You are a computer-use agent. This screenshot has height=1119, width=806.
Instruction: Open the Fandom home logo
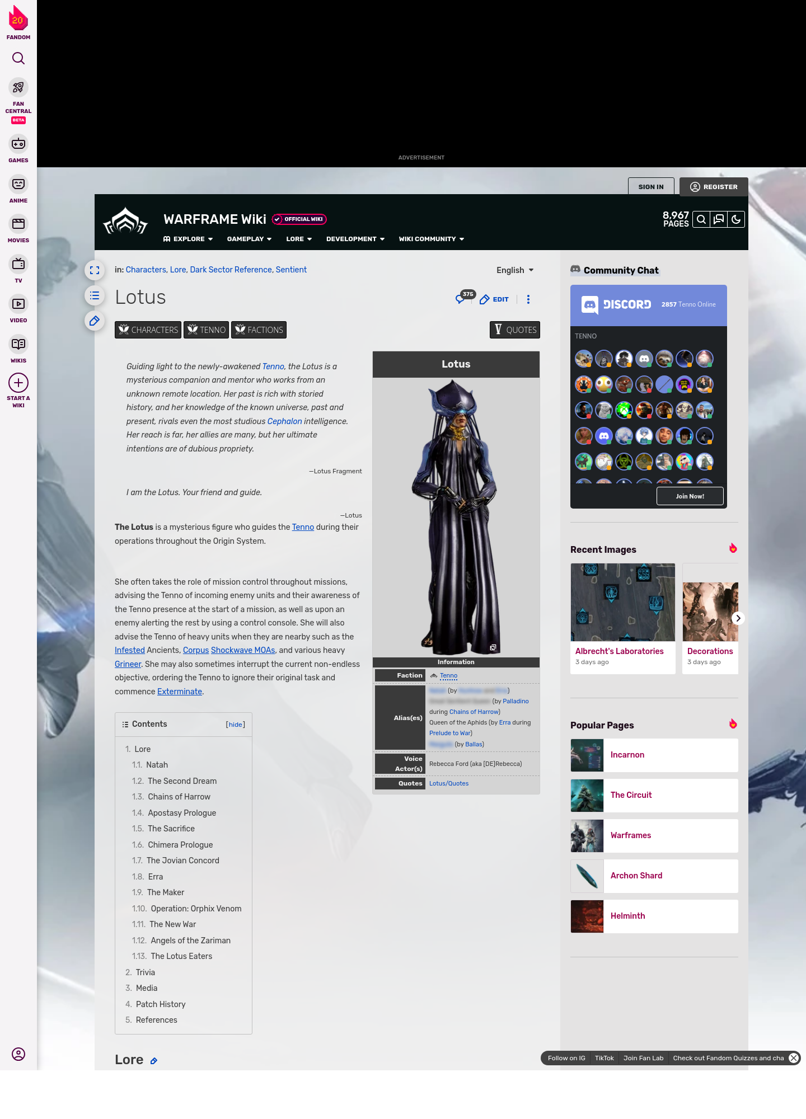click(x=18, y=22)
